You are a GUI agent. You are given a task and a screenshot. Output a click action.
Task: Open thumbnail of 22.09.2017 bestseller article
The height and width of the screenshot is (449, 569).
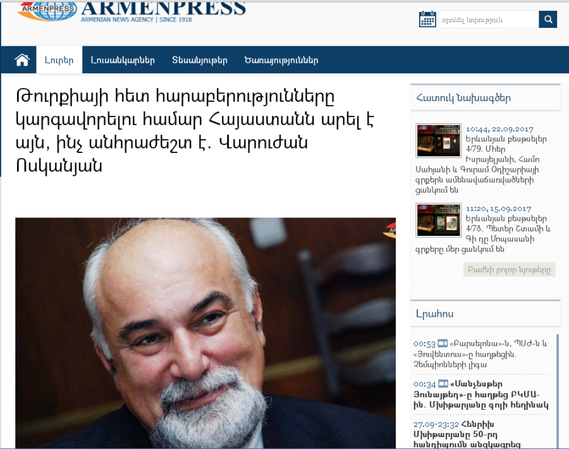[438, 140]
